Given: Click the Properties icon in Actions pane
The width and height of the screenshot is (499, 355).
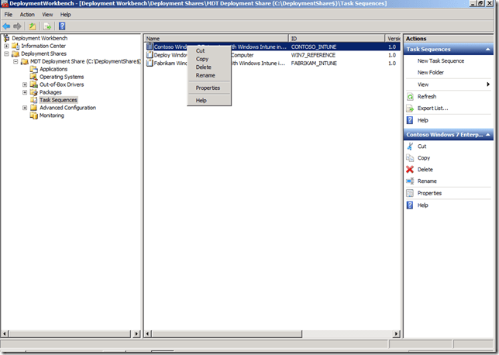Looking at the screenshot, I should coord(410,193).
